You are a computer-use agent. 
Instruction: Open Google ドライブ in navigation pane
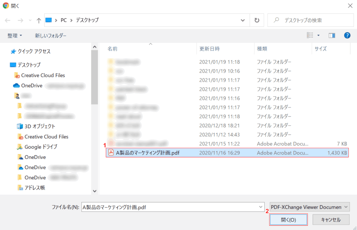click(x=41, y=147)
